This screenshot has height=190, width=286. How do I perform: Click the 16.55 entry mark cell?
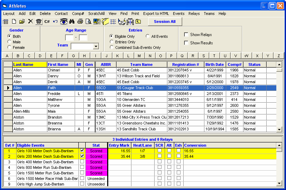[x=119, y=151]
